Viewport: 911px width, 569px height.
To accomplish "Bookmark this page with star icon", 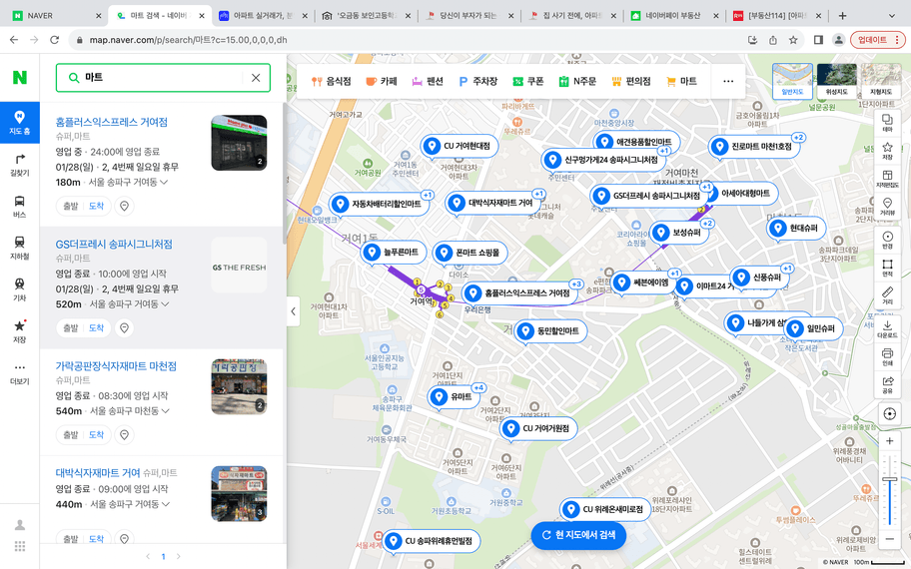I will click(x=793, y=40).
